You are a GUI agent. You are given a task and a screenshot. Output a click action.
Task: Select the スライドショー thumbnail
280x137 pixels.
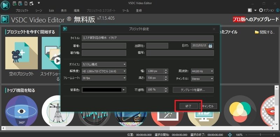click(51, 53)
